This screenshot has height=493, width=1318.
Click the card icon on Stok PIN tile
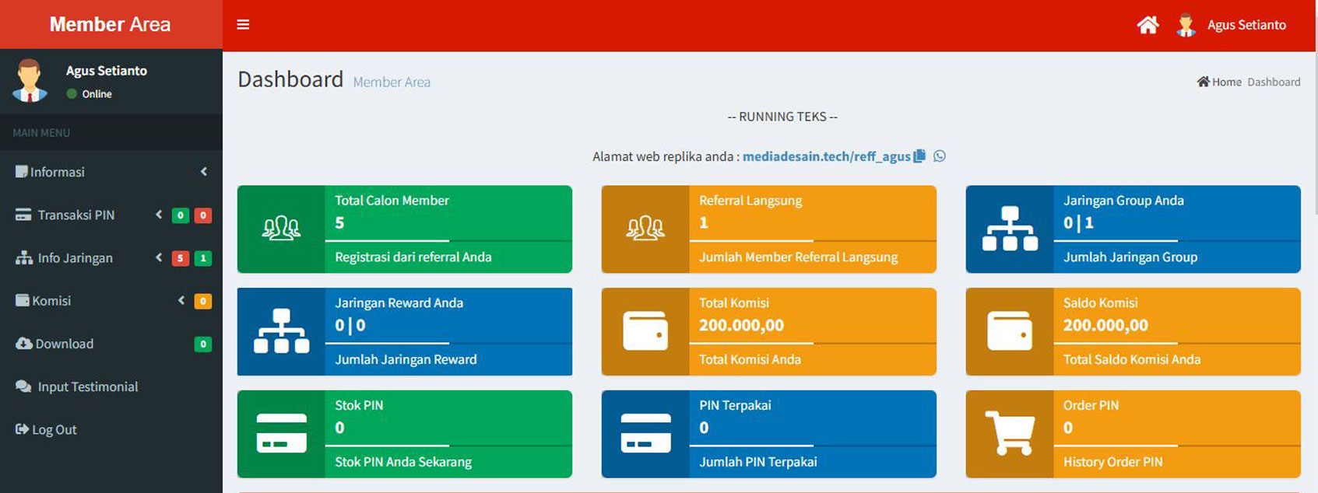(281, 433)
